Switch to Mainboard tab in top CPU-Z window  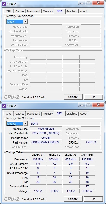(x=34, y=11)
